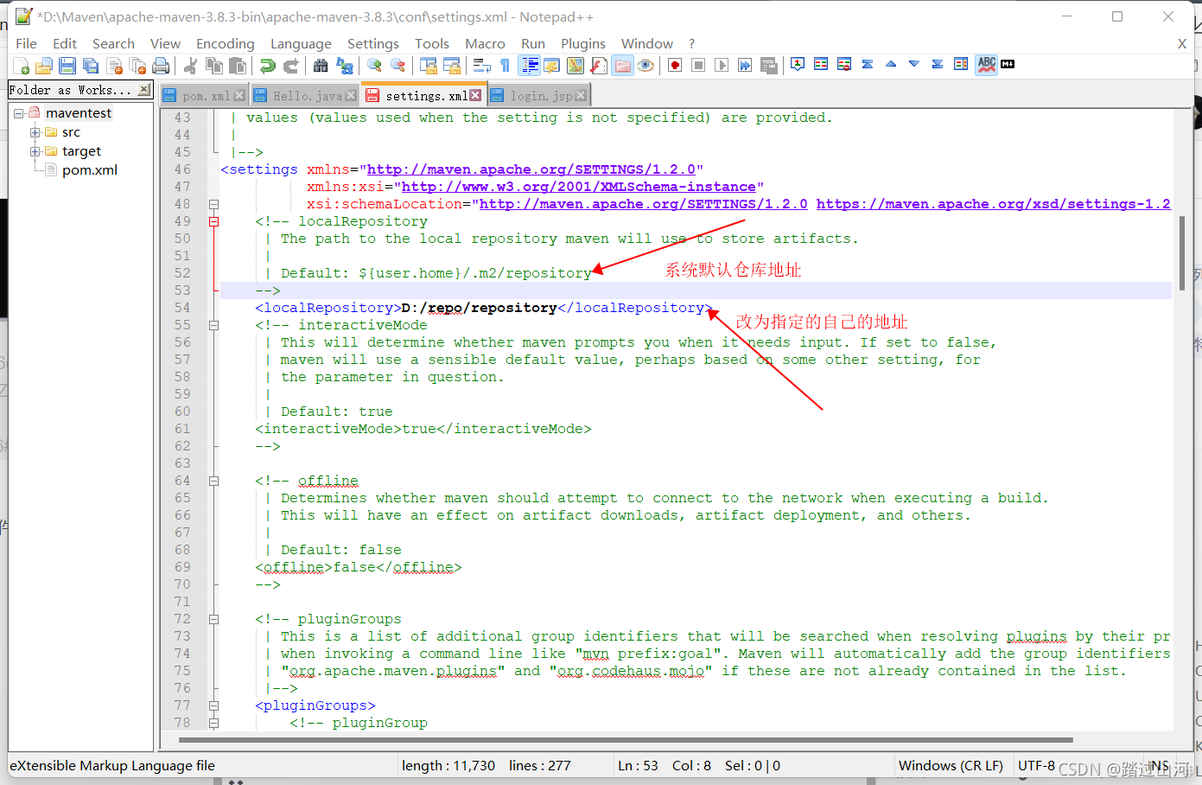Switch to the login.jsp tab

coord(538,96)
